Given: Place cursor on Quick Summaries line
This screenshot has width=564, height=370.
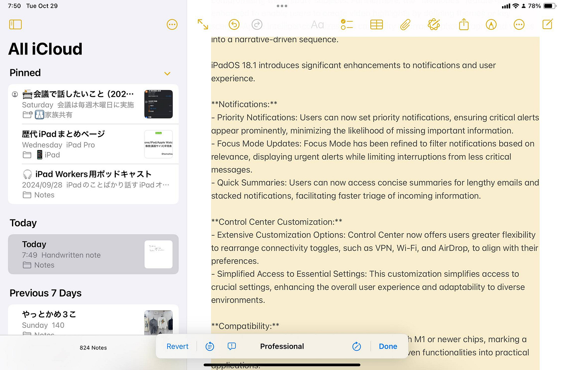Looking at the screenshot, I should click(x=375, y=183).
